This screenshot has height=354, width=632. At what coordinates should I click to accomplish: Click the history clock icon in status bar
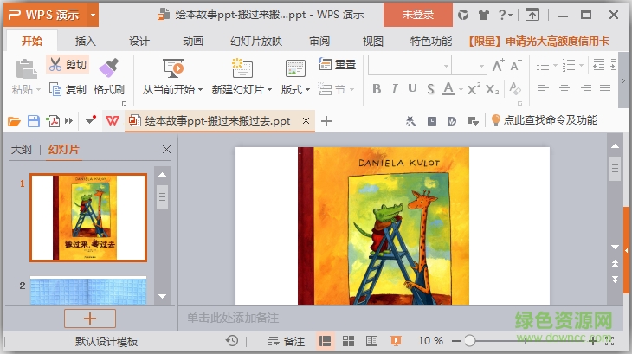(232, 341)
